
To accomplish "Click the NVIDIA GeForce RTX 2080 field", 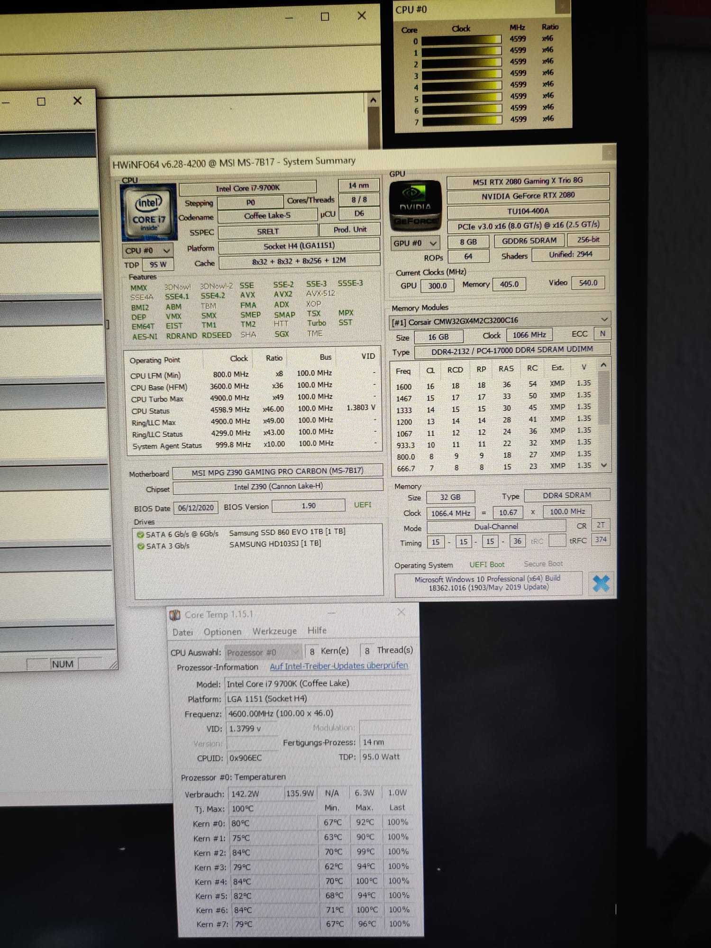I will point(528,195).
